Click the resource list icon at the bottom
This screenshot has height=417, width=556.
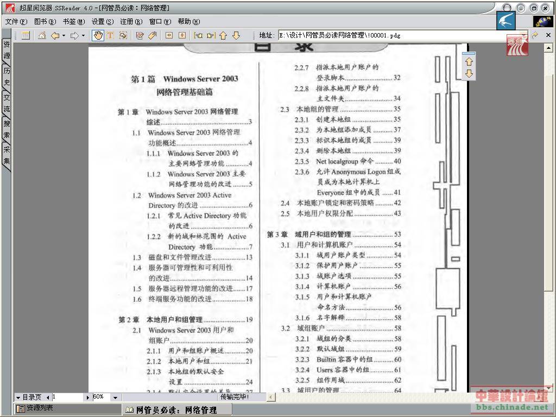21,409
